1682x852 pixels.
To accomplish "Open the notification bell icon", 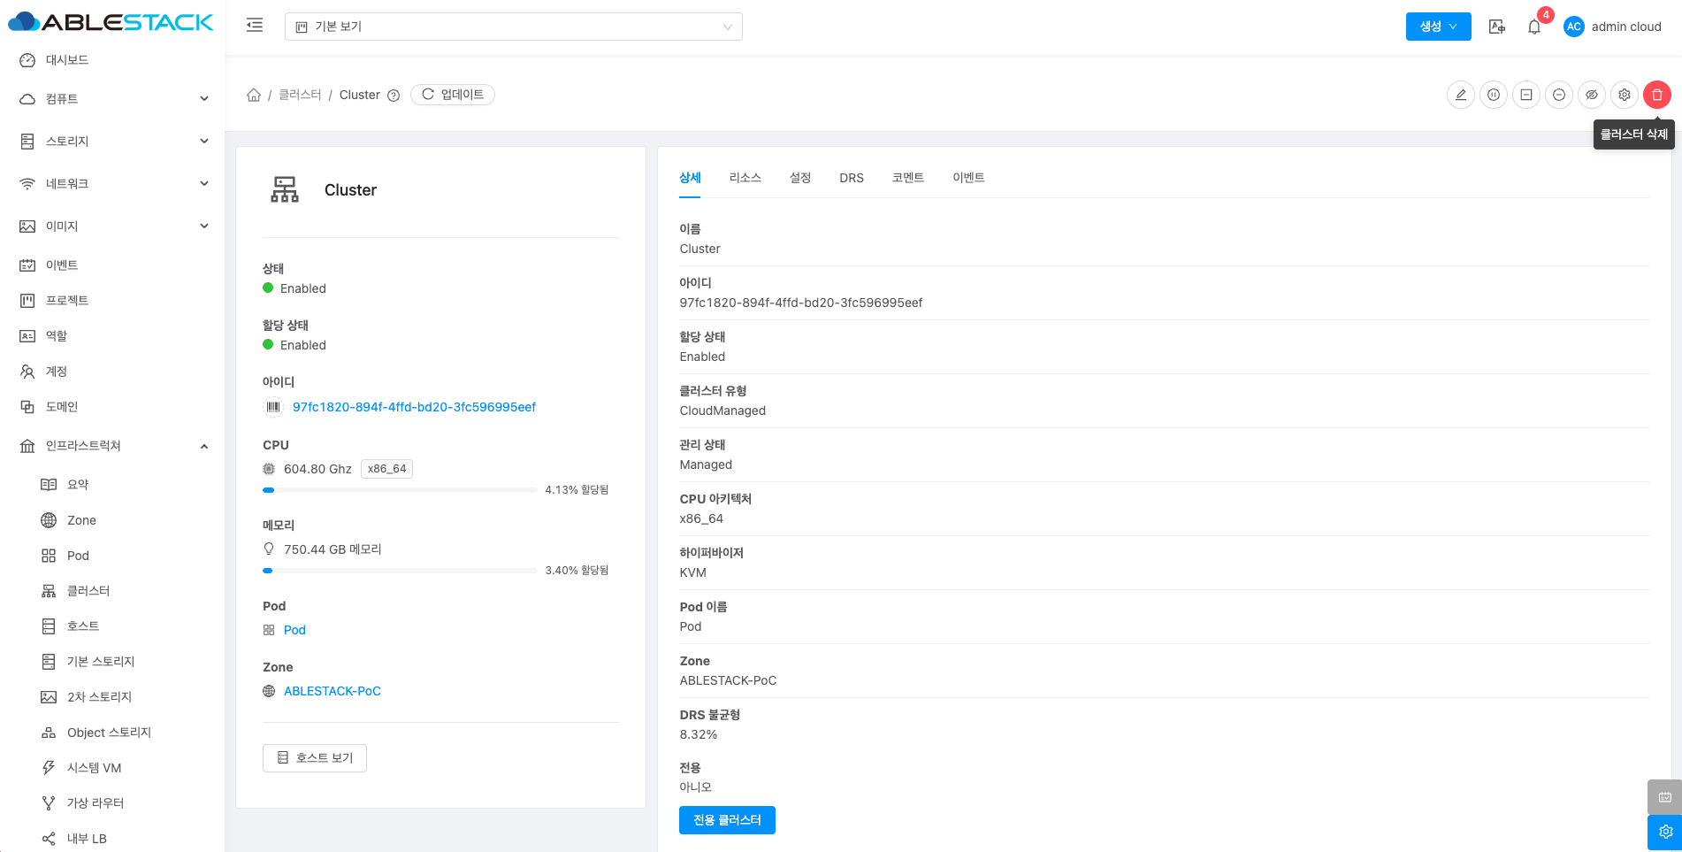I will click(x=1534, y=27).
